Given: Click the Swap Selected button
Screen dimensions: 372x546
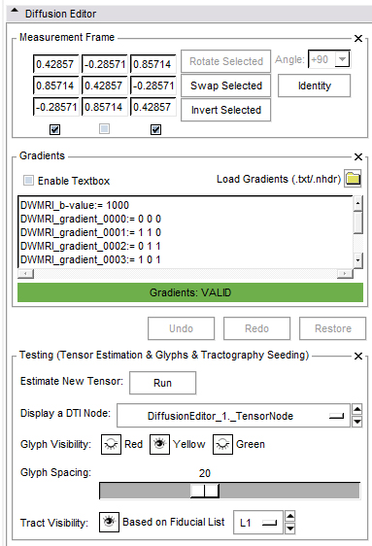Looking at the screenshot, I should (226, 85).
